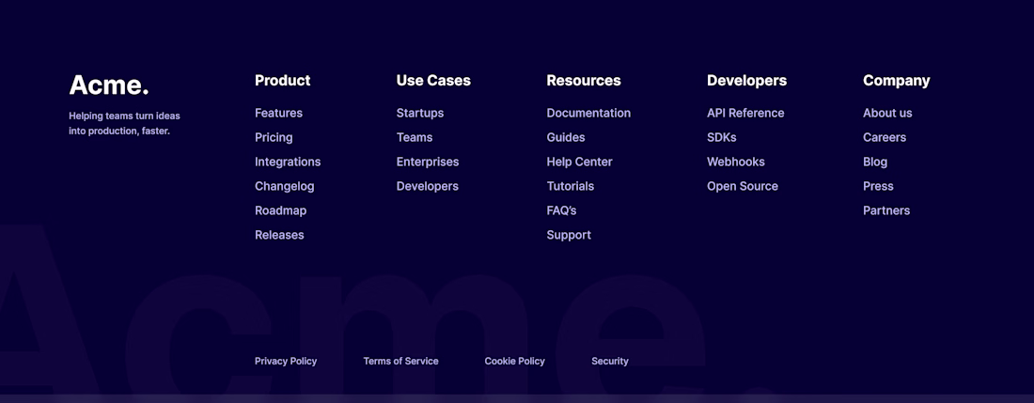Click the Open Source link
1034x403 pixels.
742,186
